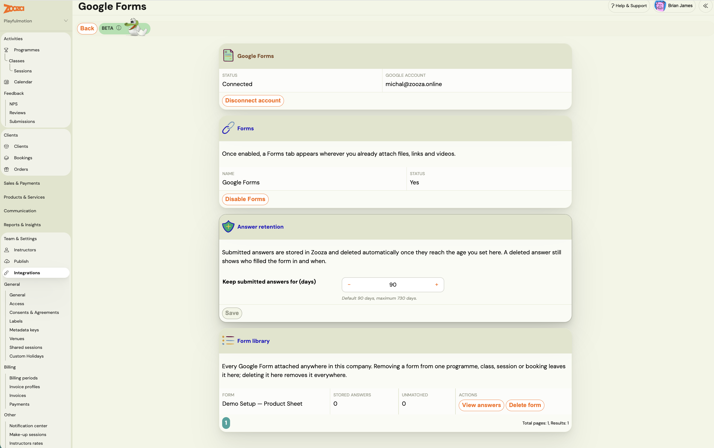Open Payments page

[x=19, y=404]
